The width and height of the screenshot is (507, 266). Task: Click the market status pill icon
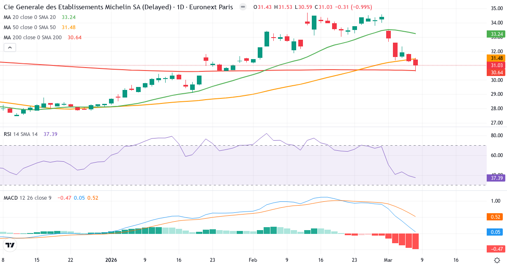pyautogui.click(x=243, y=7)
